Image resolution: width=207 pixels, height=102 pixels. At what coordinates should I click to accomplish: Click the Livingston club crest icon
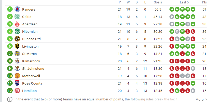tap(17, 46)
